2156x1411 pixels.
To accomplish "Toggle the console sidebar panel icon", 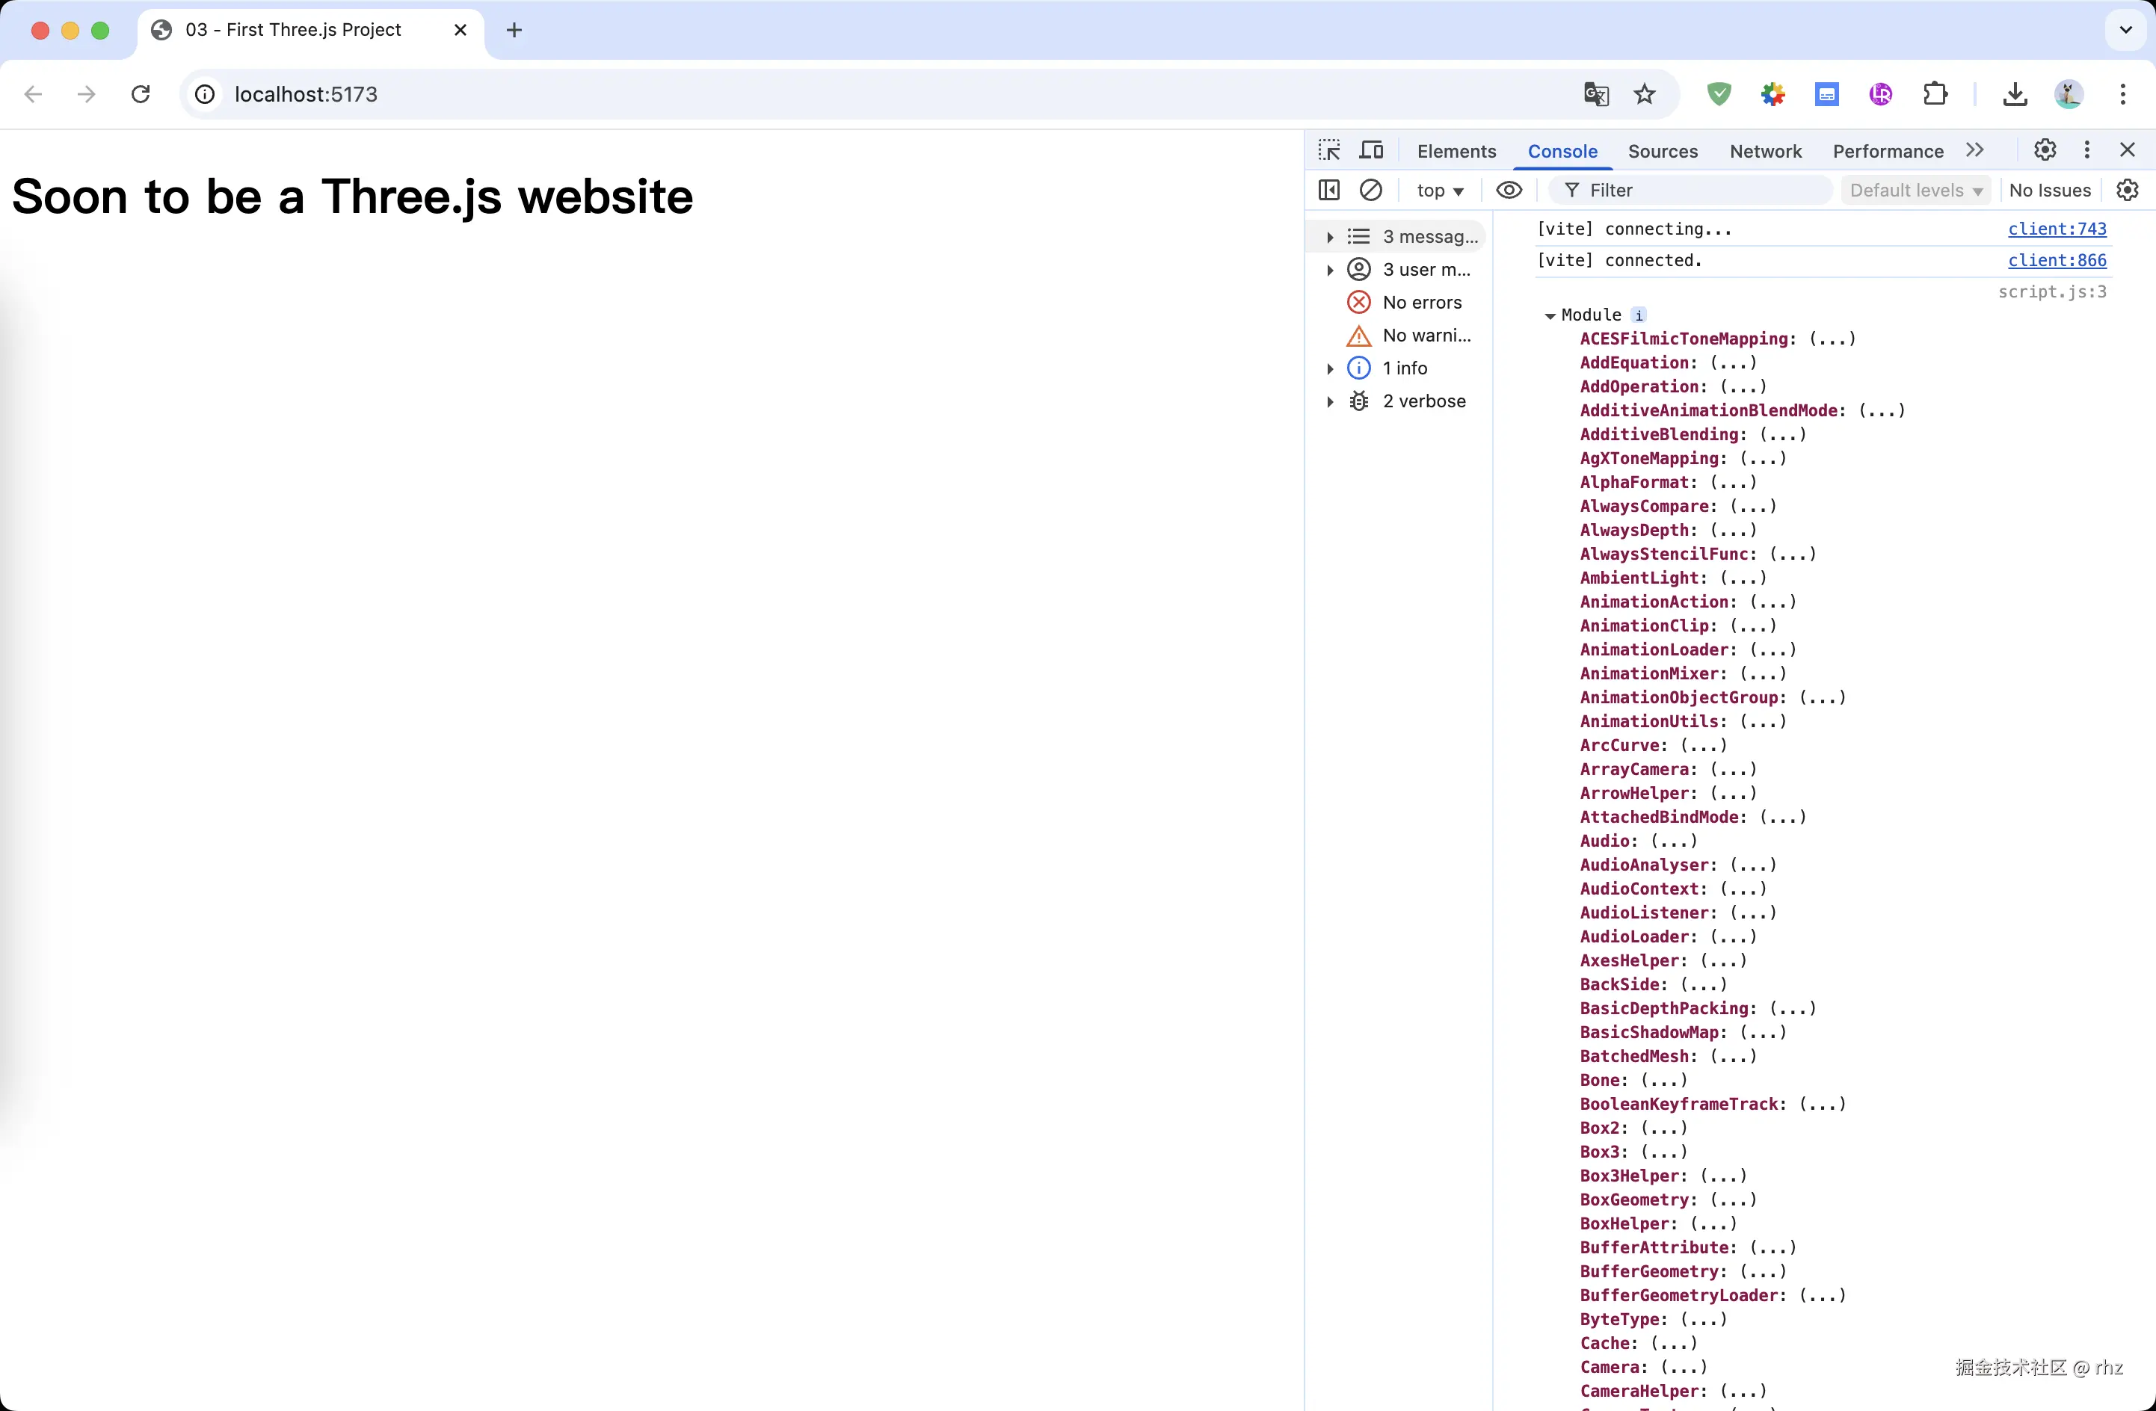I will pos(1329,190).
